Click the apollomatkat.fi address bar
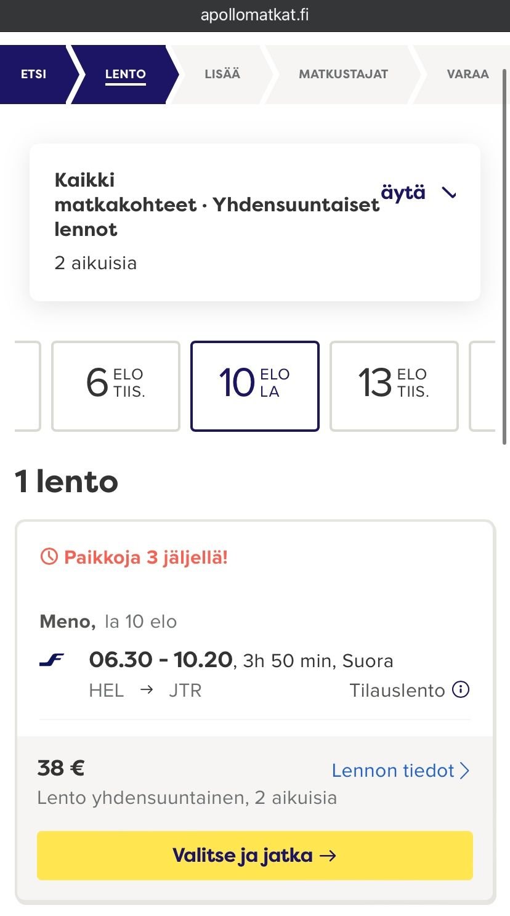 coord(255,15)
